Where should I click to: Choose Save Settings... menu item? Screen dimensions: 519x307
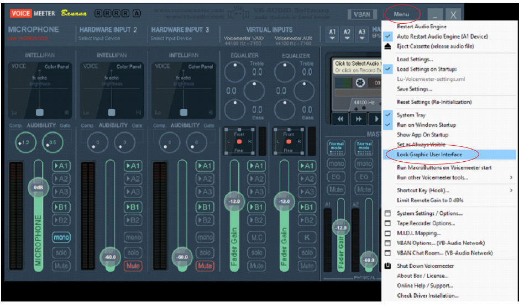coord(415,89)
